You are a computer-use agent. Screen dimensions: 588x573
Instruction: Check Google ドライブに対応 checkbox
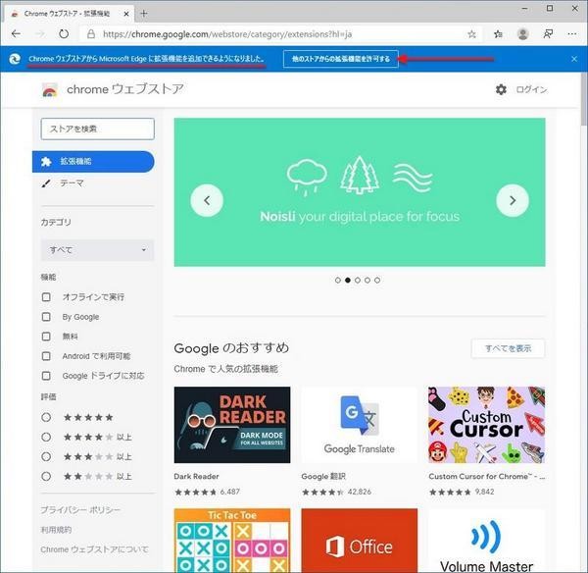tap(46, 376)
